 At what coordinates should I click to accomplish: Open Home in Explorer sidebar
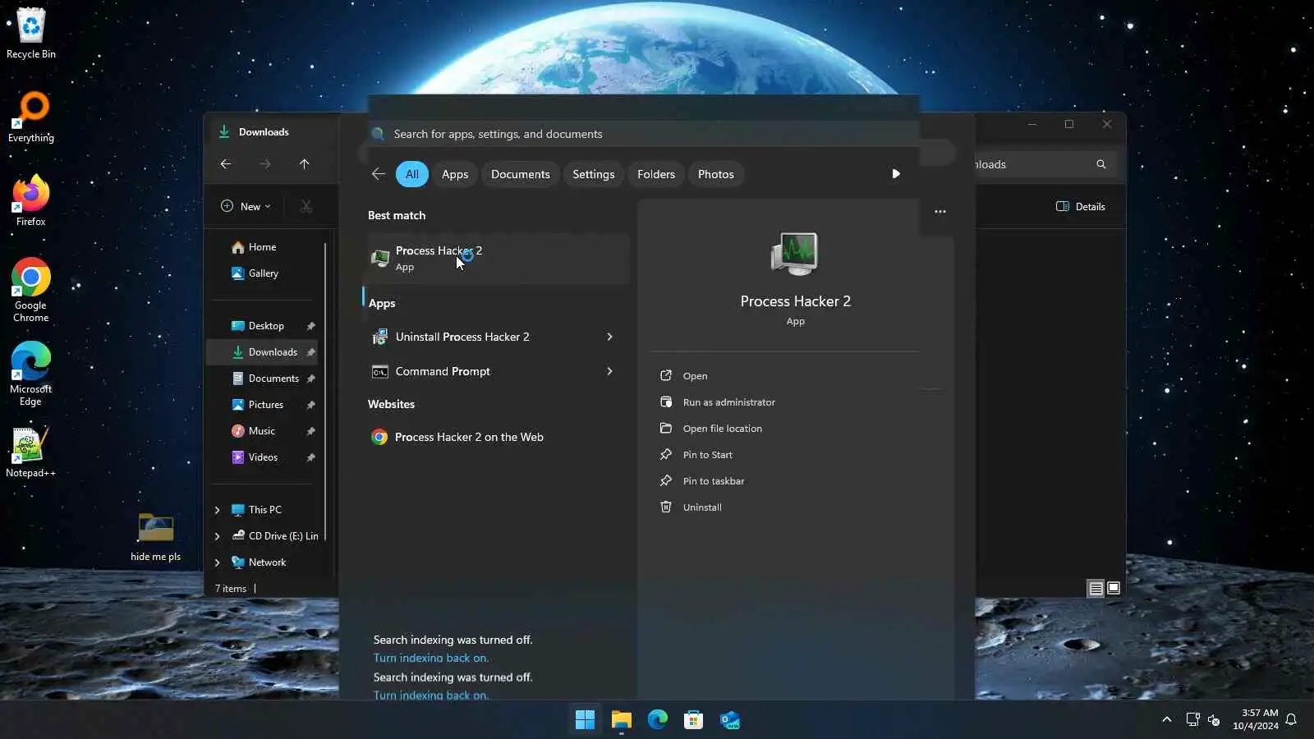(x=262, y=247)
